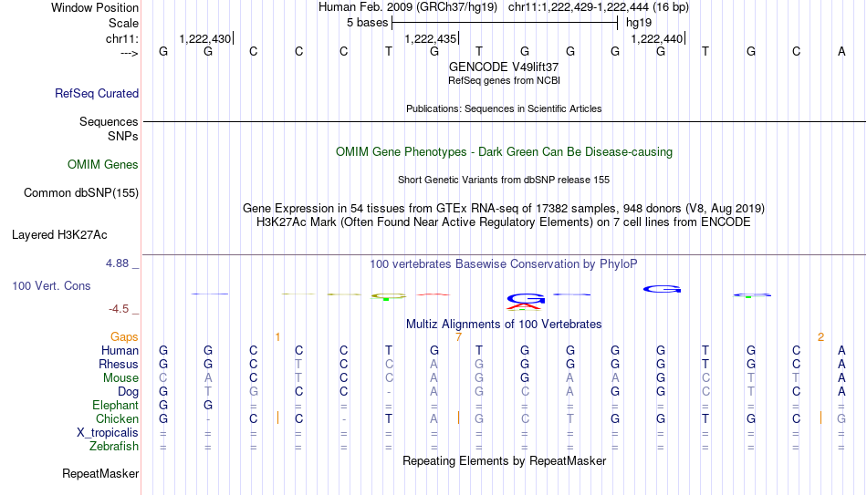The width and height of the screenshot is (867, 495).
Task: Click the RefSeq genes from NCBI title
Action: pos(504,80)
